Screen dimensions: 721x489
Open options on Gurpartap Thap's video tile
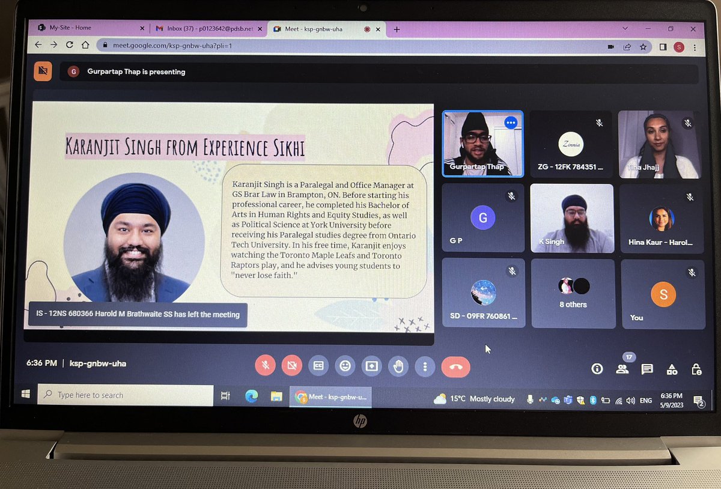[511, 123]
